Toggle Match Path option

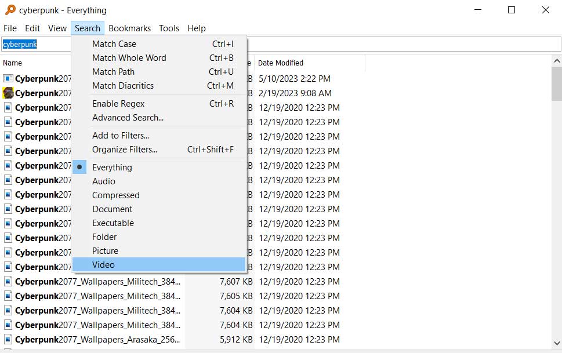click(159, 72)
